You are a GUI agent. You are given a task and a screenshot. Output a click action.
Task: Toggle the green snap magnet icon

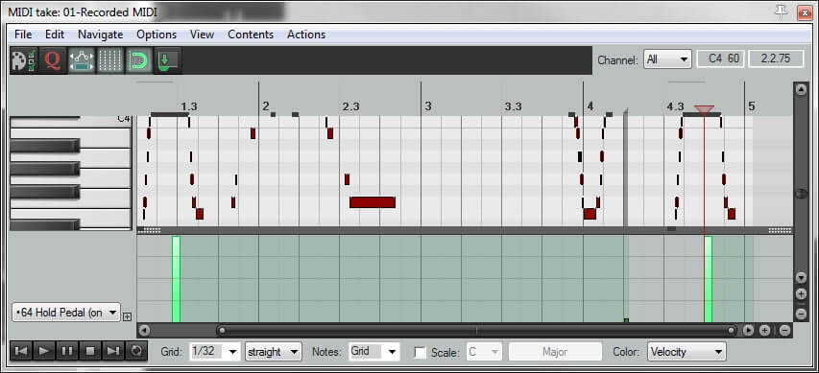139,60
